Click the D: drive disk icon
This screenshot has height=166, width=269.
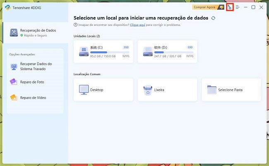pyautogui.click(x=148, y=51)
